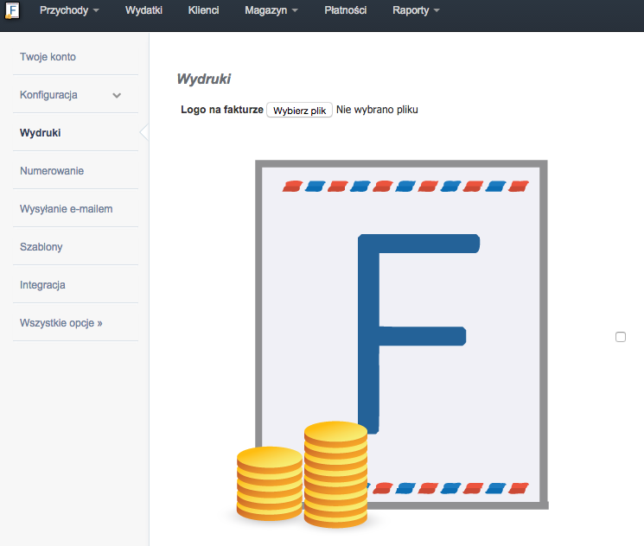
Task: Click the Wybierz plik button
Action: 299,110
